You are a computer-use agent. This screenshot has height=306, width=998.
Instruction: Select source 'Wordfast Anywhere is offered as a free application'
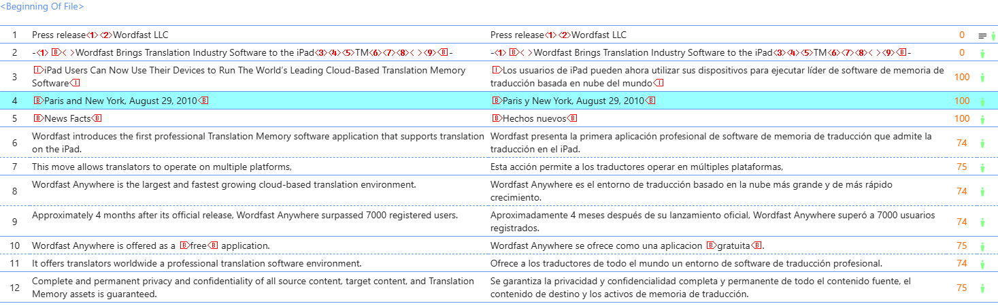click(151, 245)
